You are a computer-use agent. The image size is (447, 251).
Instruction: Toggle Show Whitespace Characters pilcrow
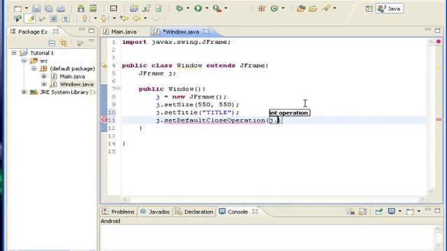(66, 19)
